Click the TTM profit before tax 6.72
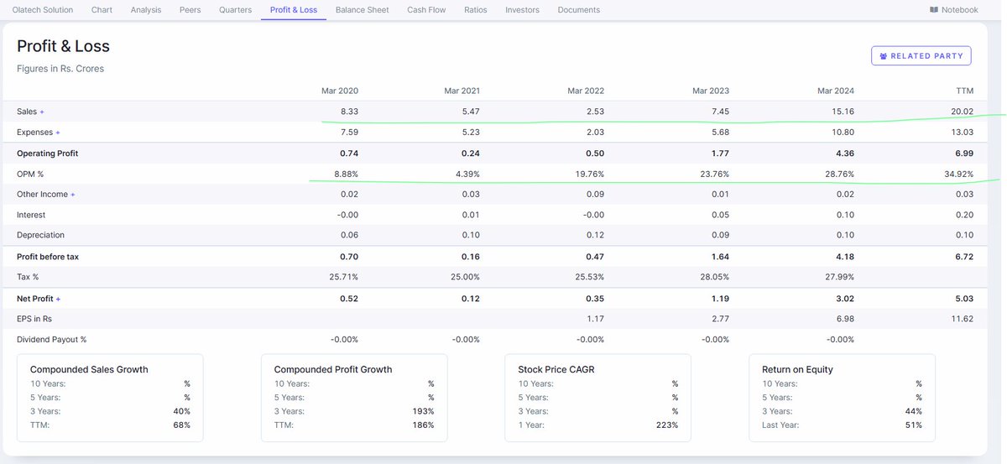Image resolution: width=1007 pixels, height=464 pixels. [x=964, y=257]
